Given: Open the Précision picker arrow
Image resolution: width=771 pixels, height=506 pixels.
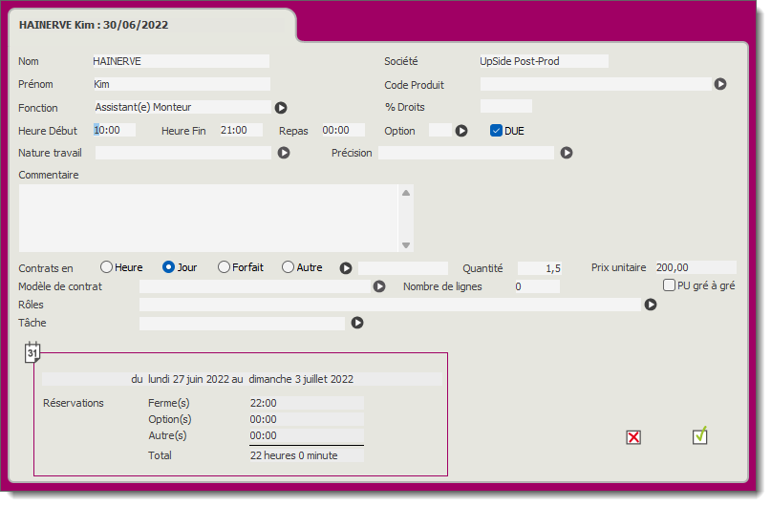Looking at the screenshot, I should [567, 153].
